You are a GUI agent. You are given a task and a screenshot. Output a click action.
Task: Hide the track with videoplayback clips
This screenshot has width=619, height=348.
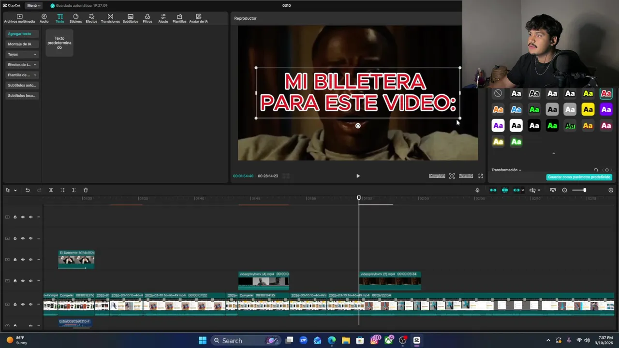23,281
